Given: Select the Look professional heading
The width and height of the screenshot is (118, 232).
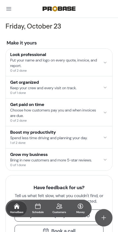Looking at the screenshot, I should pyautogui.click(x=28, y=55).
